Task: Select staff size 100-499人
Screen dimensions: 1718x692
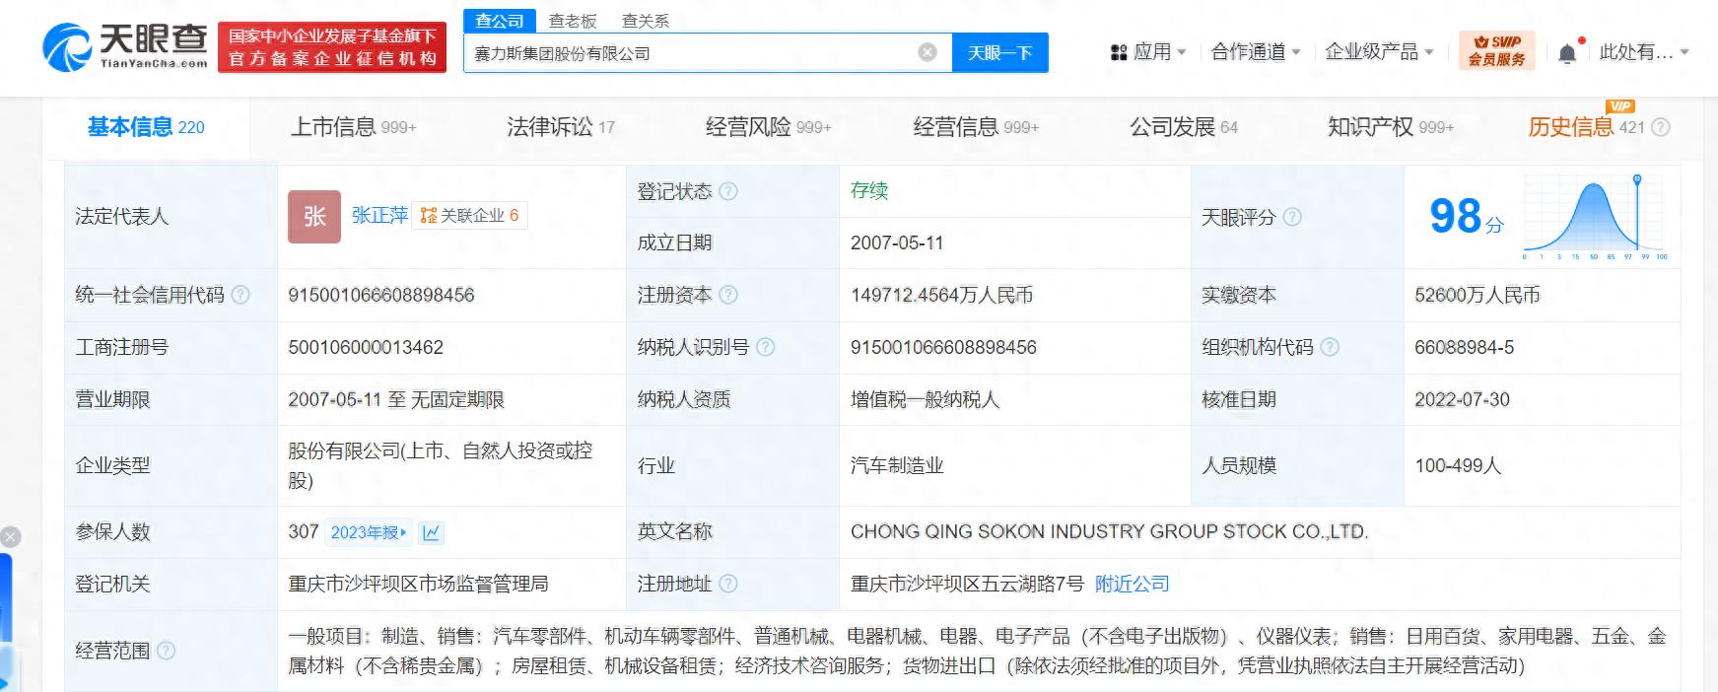Action: coord(1458,465)
